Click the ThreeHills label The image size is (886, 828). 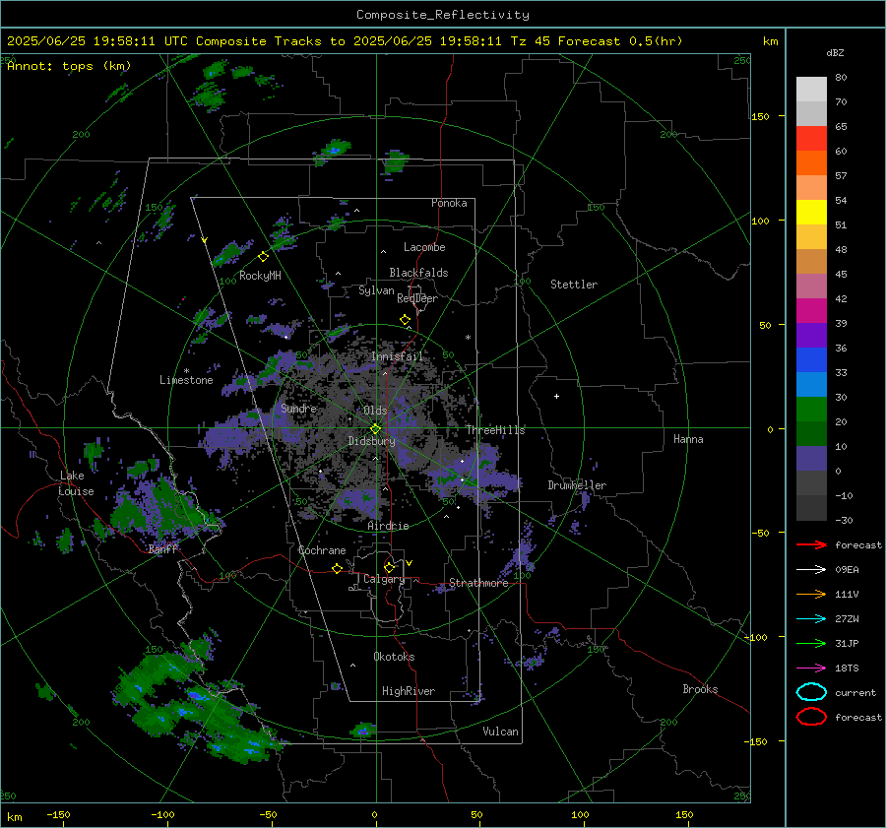coord(495,430)
